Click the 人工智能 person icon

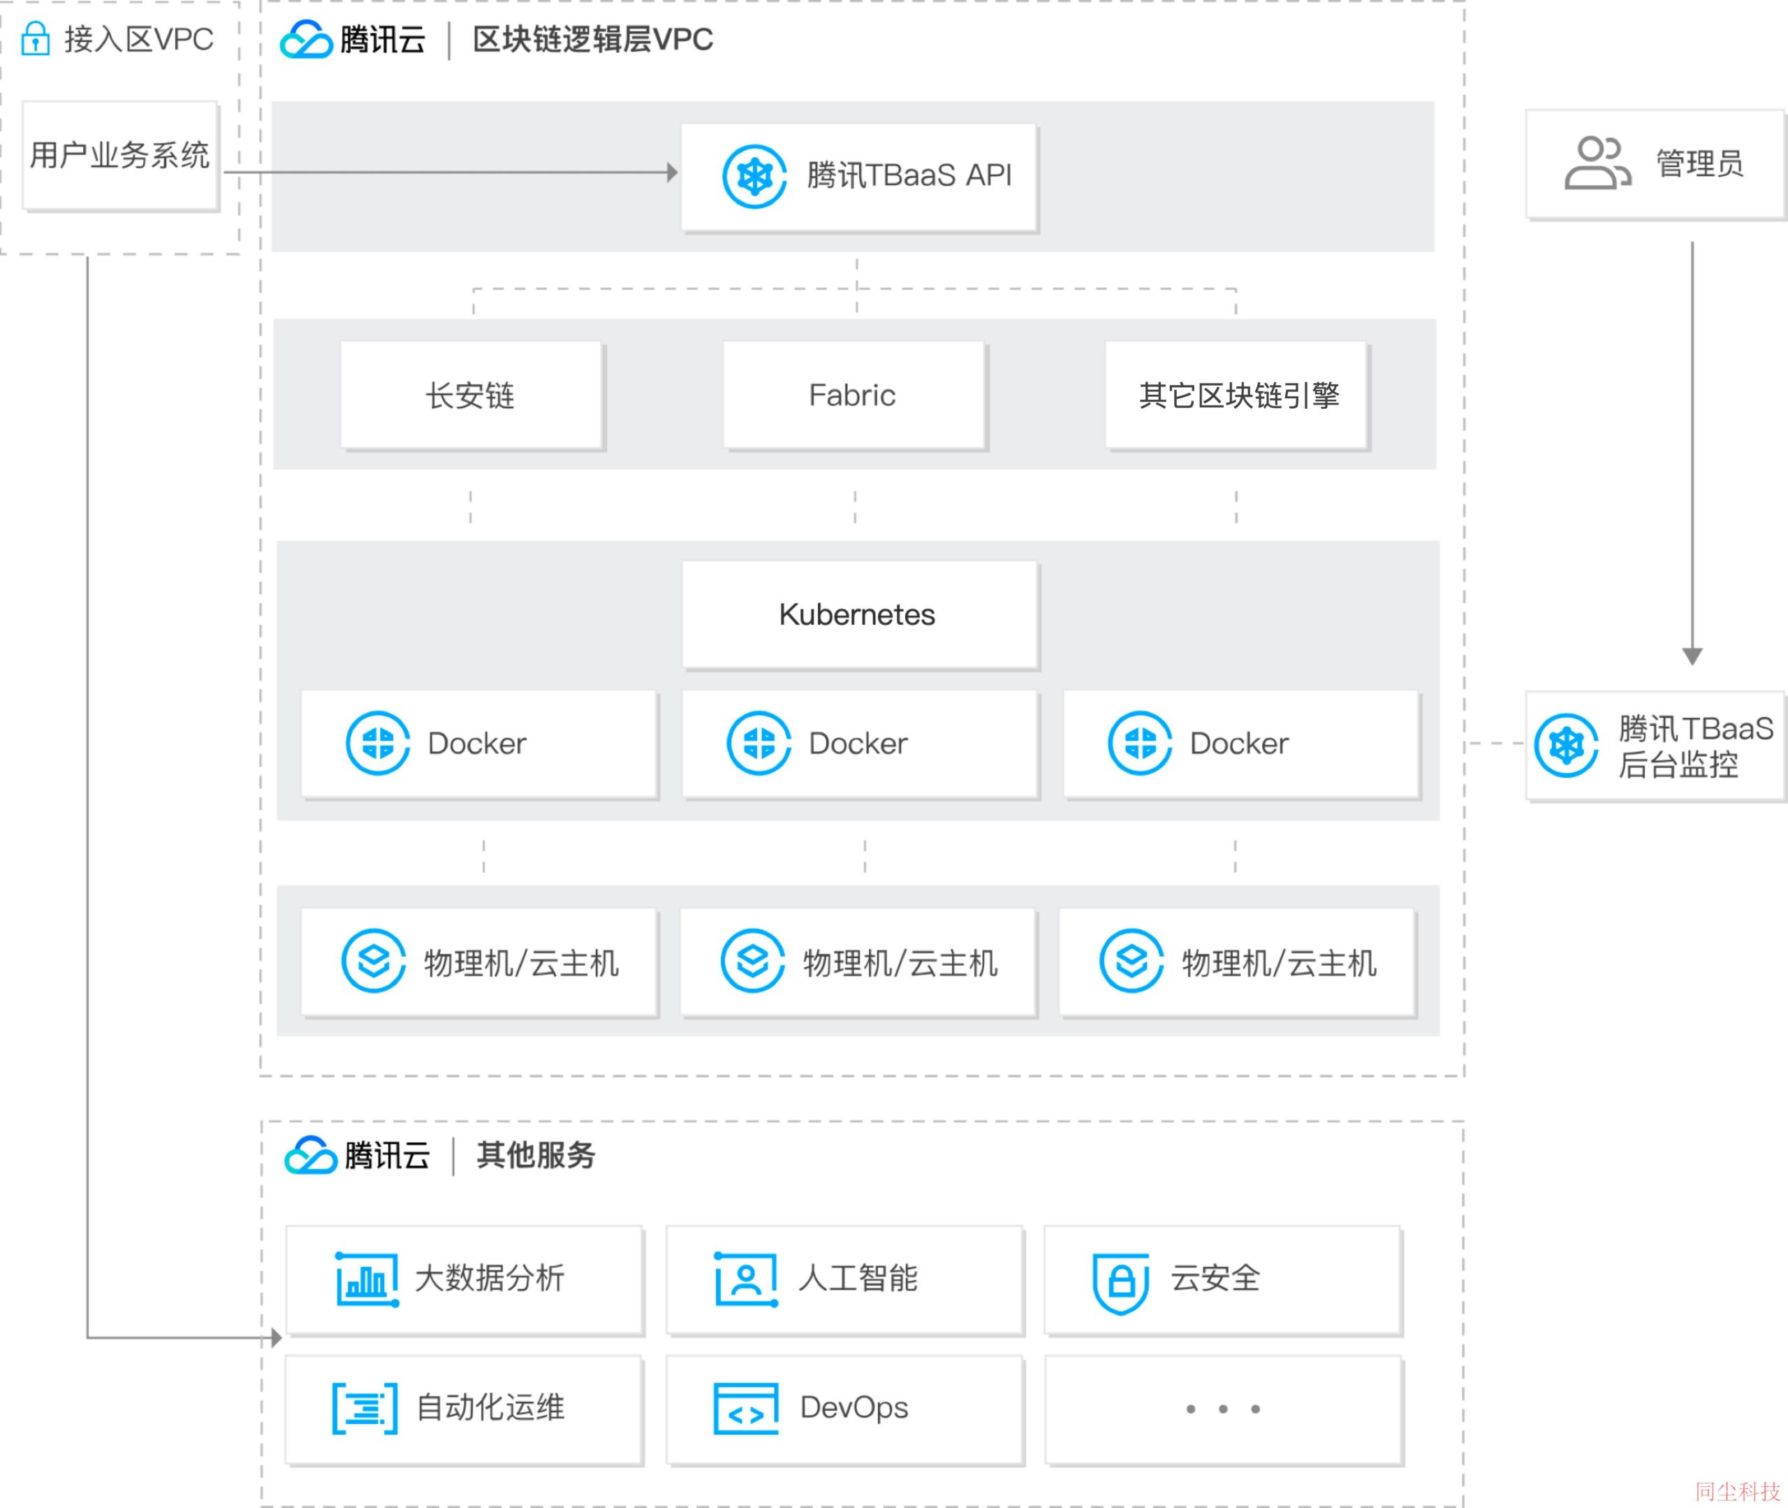(746, 1279)
